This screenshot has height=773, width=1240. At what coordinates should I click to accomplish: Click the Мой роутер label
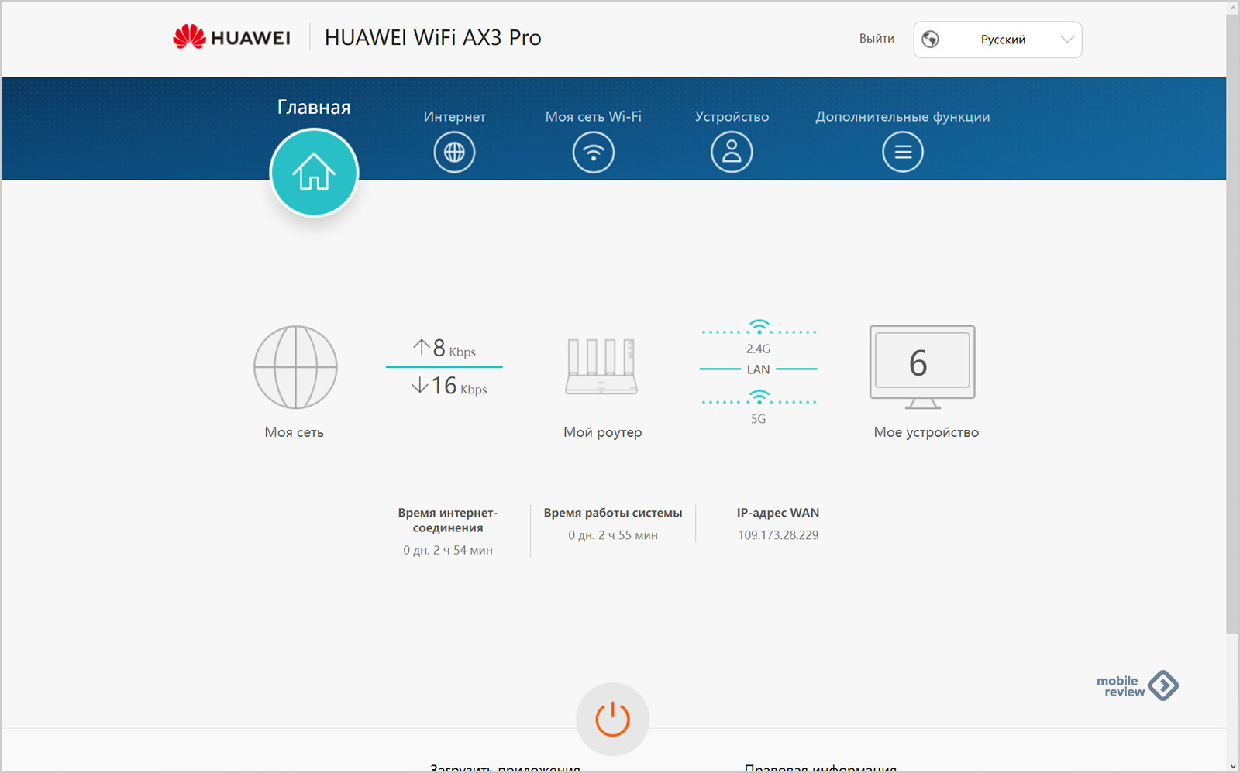tap(603, 432)
